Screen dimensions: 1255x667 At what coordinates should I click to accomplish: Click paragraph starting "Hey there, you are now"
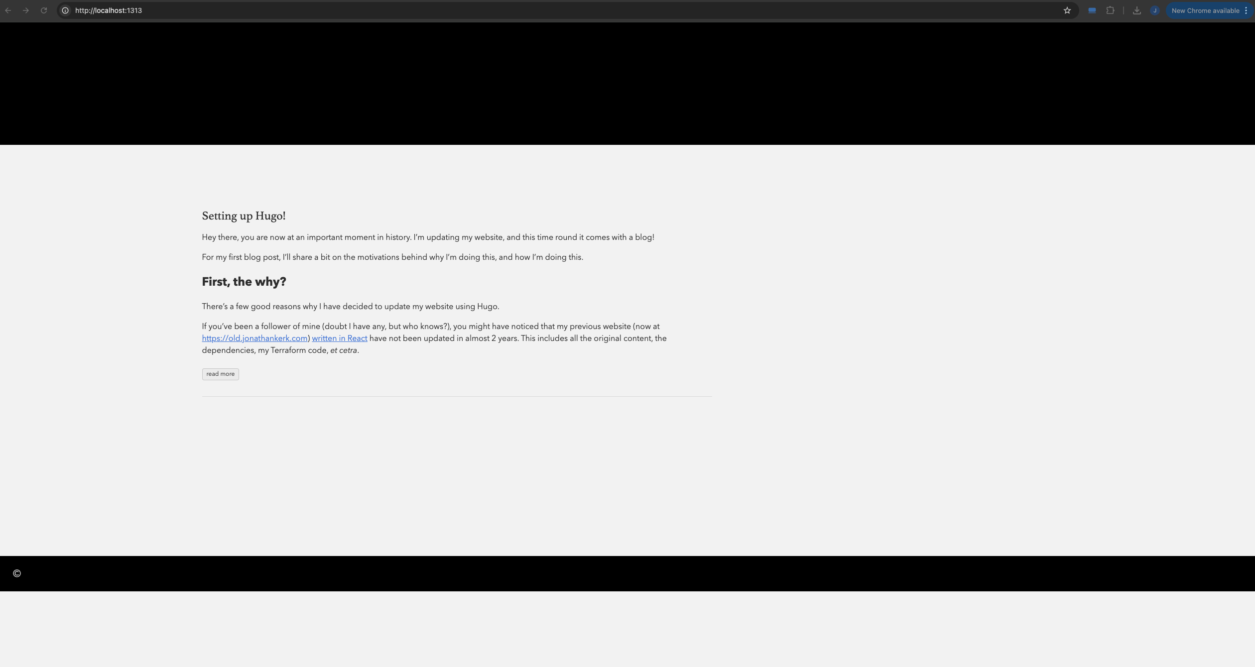tap(428, 237)
